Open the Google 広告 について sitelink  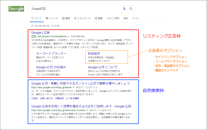(103, 67)
